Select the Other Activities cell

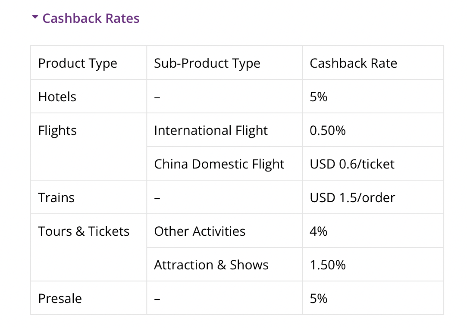click(200, 231)
